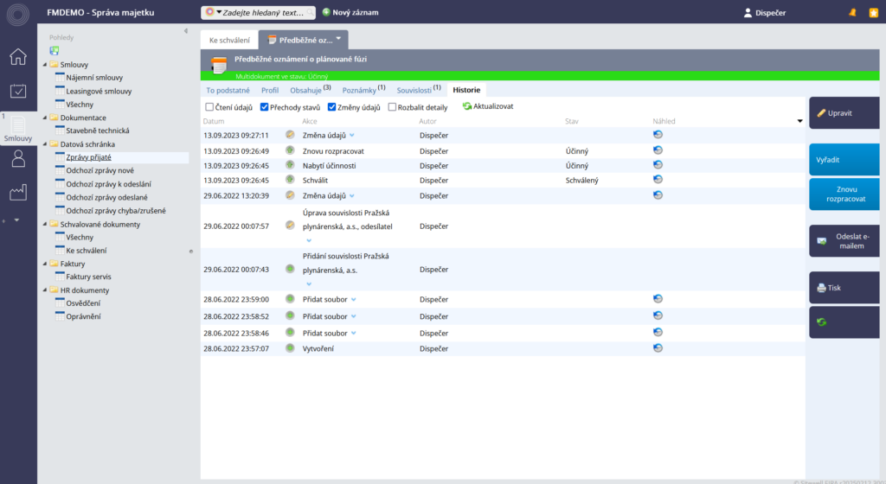The height and width of the screenshot is (484, 886).
Task: Open Nájemní smlouvy tree item
Action: [x=94, y=77]
